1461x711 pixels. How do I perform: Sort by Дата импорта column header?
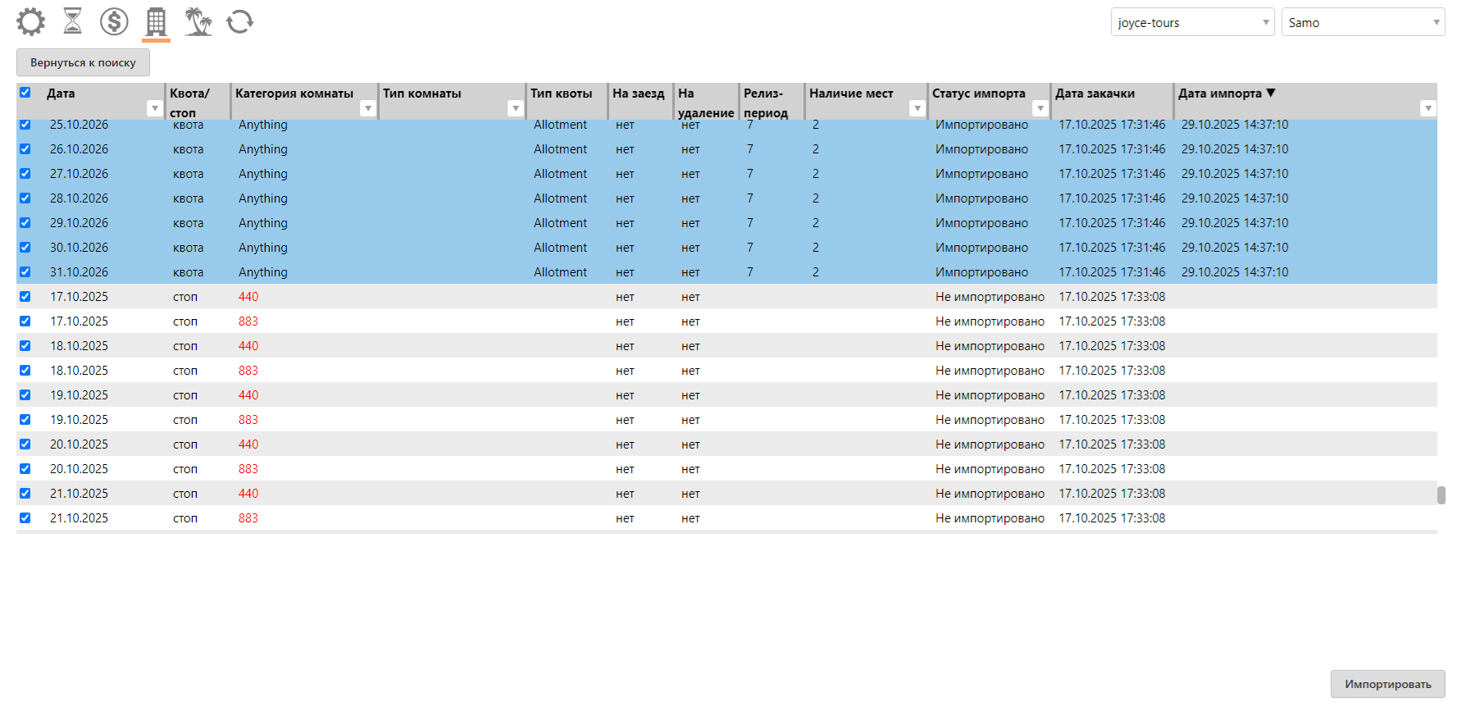[1220, 93]
